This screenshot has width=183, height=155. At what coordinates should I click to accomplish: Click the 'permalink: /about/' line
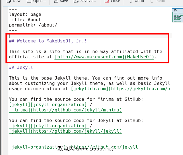pos(33,25)
